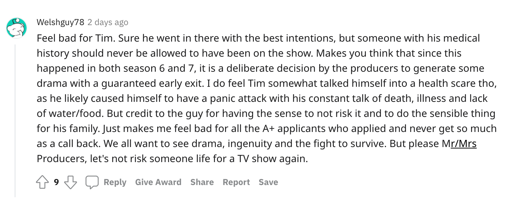The image size is (517, 208).
Task: Save this comment
Action: 268,183
